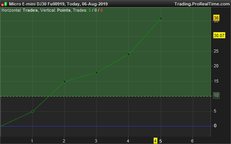Image resolution: width=231 pixels, height=144 pixels.
Task: Open the Trading.ProRealTime.com link
Action: 202,4
